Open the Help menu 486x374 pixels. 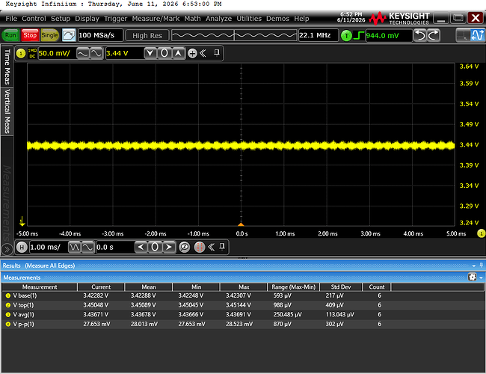point(301,19)
